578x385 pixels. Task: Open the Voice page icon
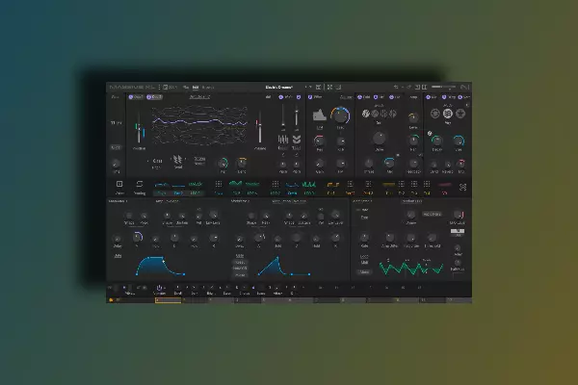119,184
